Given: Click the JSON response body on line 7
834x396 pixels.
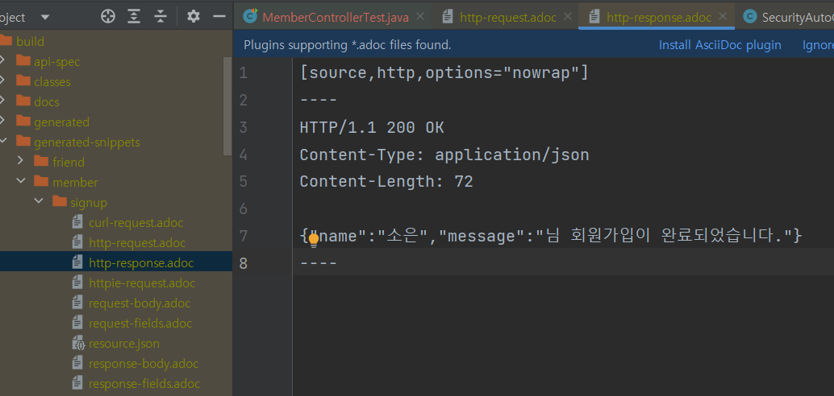Looking at the screenshot, I should pyautogui.click(x=551, y=235).
